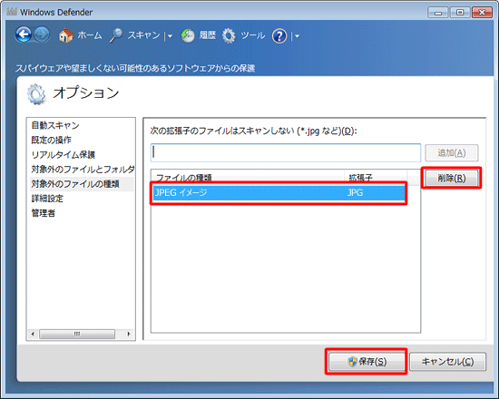The image size is (499, 399).
Task: Click the Options gear icon beside オプション
Action: tap(36, 94)
